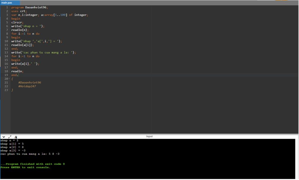
Task: Click the "begin" keyword on line 4
Action: click(x=16, y=19)
